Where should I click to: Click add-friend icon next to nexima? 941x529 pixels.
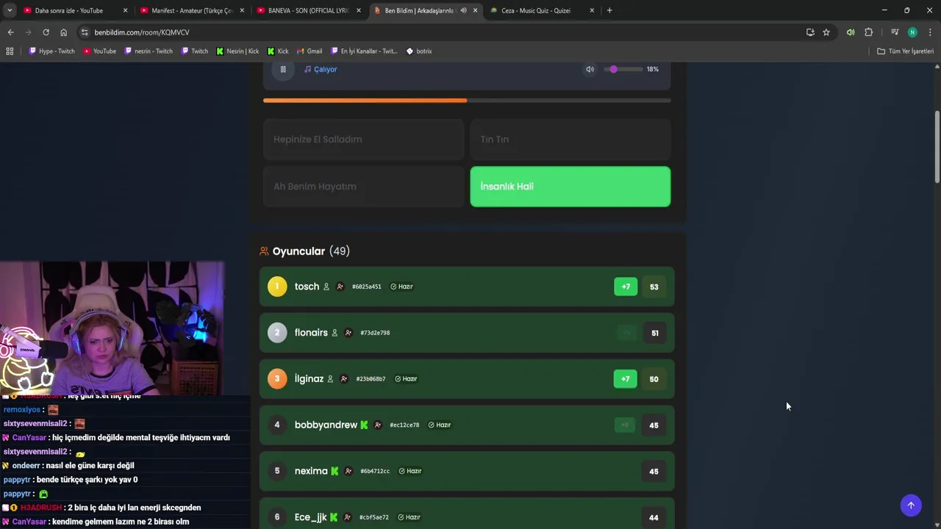pos(348,471)
